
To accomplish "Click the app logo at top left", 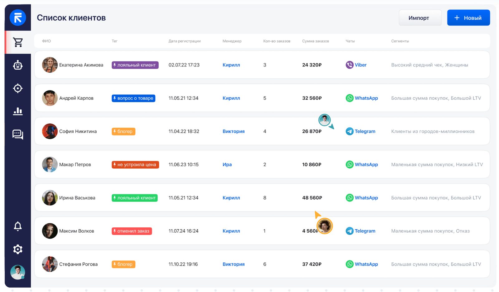I will [18, 17].
